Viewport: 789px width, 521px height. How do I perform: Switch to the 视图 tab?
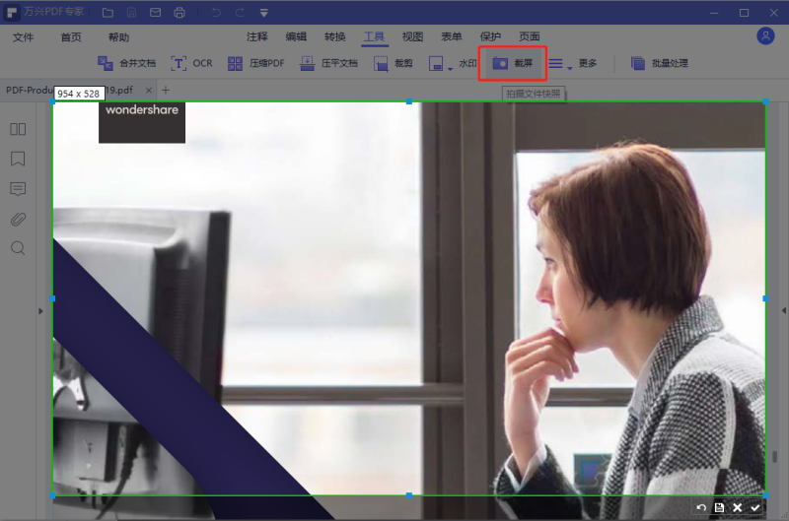(412, 36)
